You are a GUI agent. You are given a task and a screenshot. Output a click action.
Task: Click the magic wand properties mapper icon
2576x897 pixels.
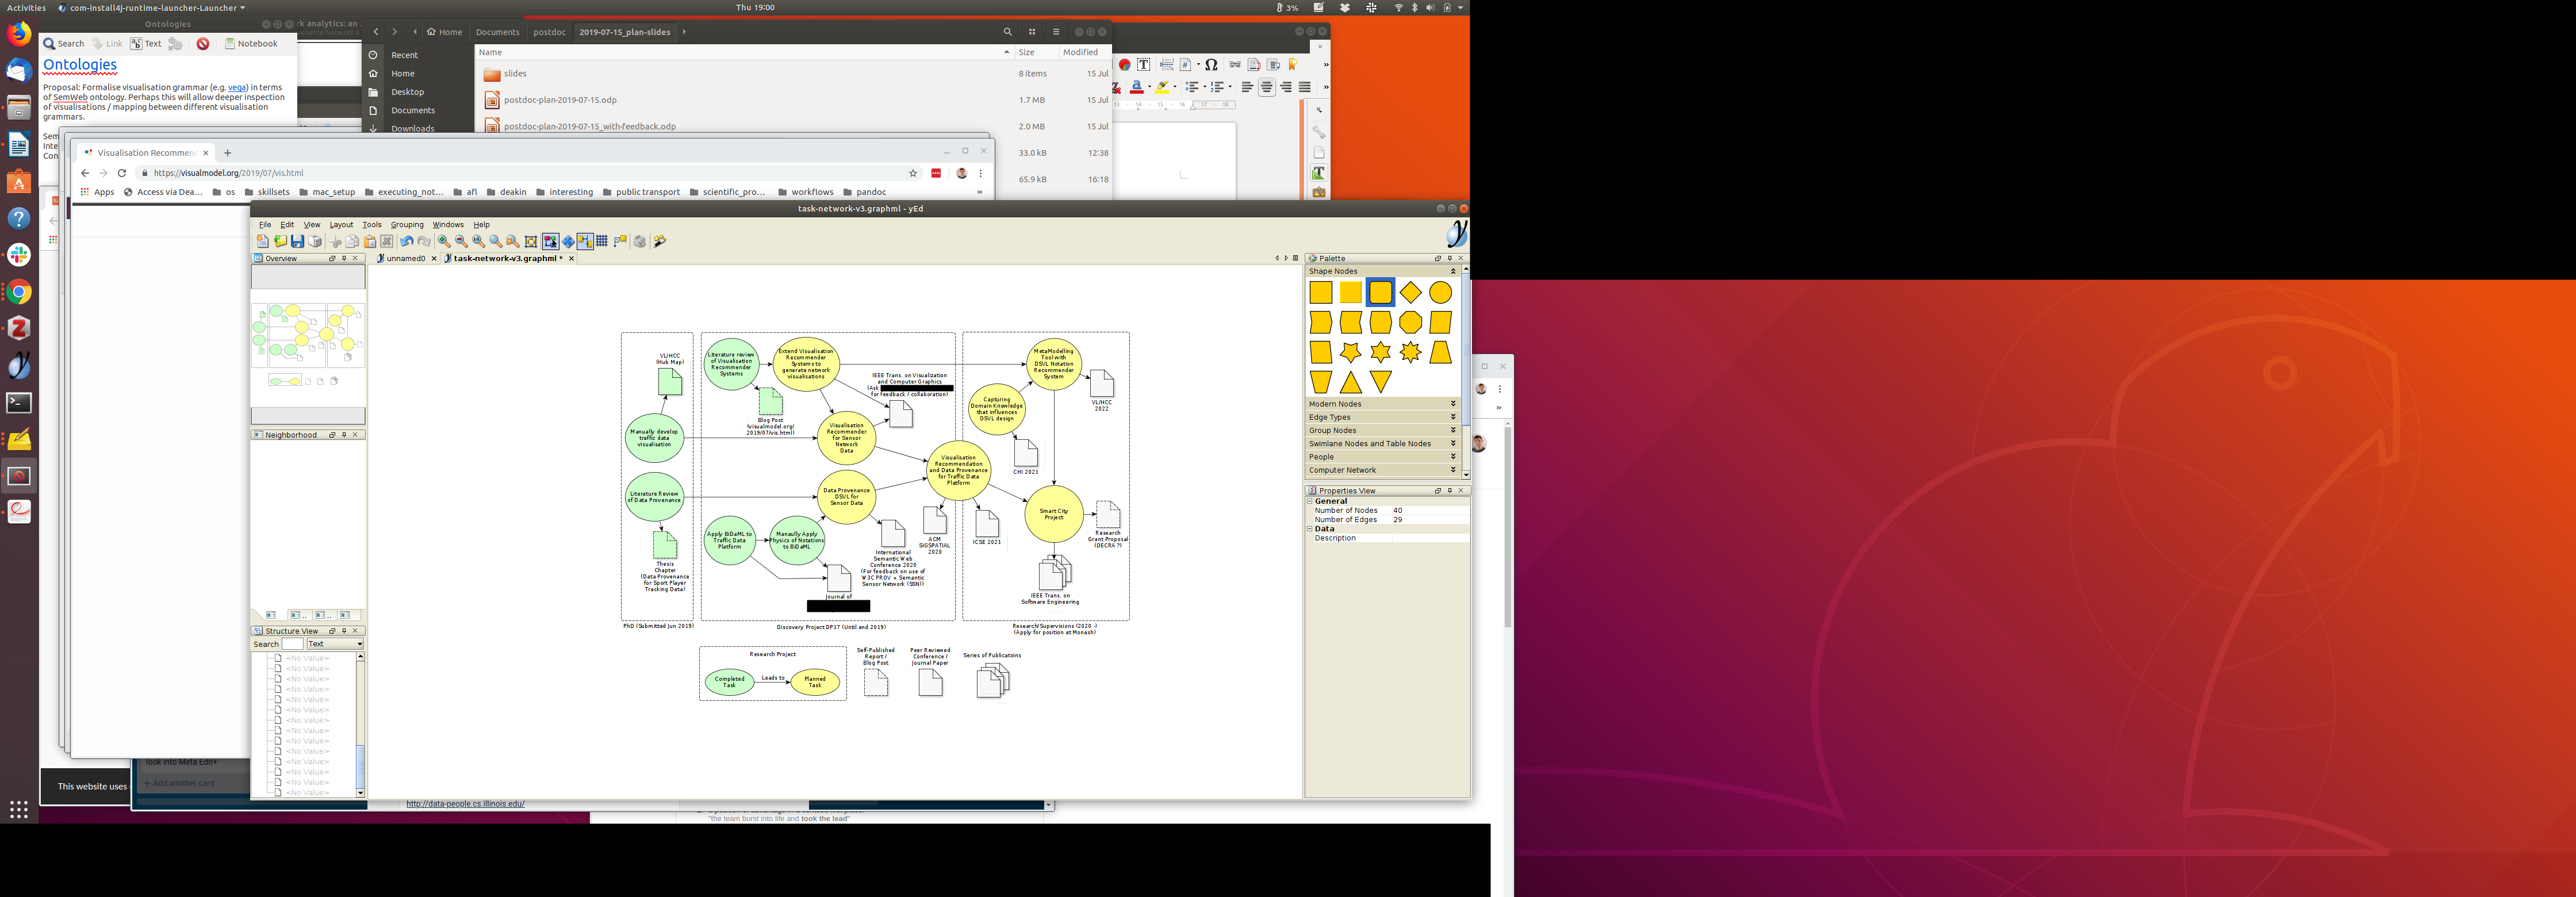(x=660, y=241)
